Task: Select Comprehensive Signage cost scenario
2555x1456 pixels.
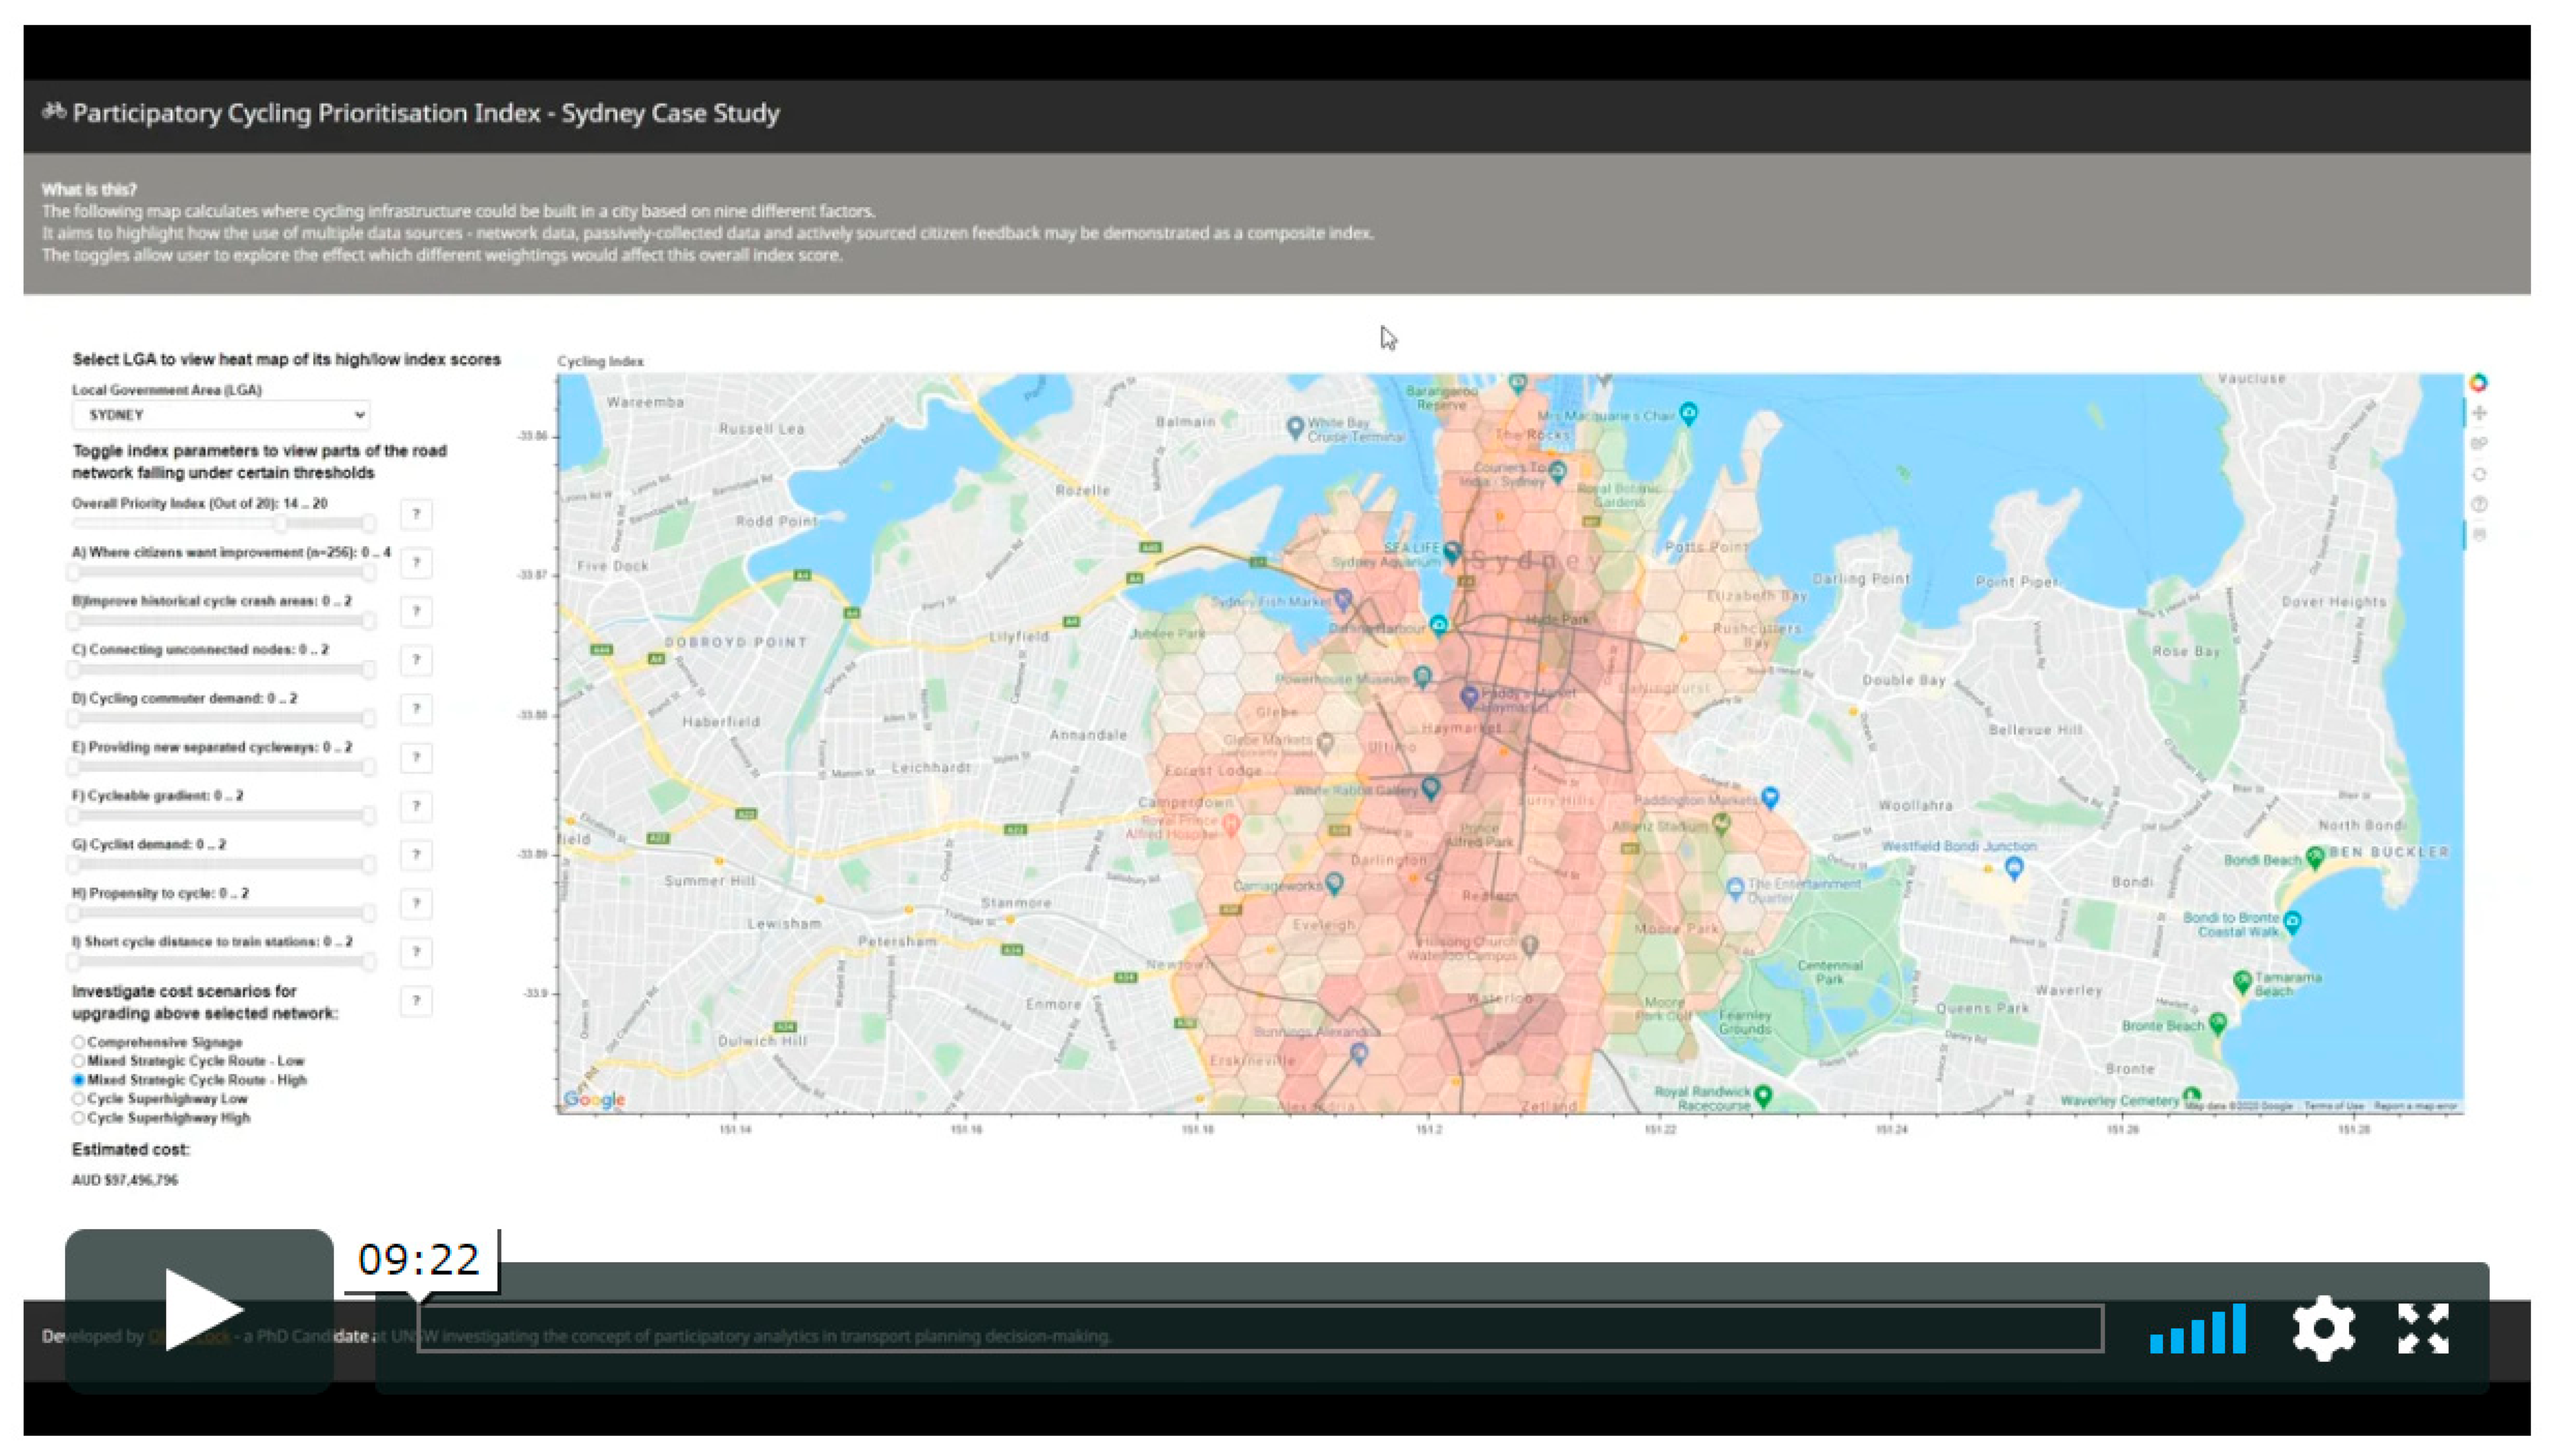Action: (78, 1042)
